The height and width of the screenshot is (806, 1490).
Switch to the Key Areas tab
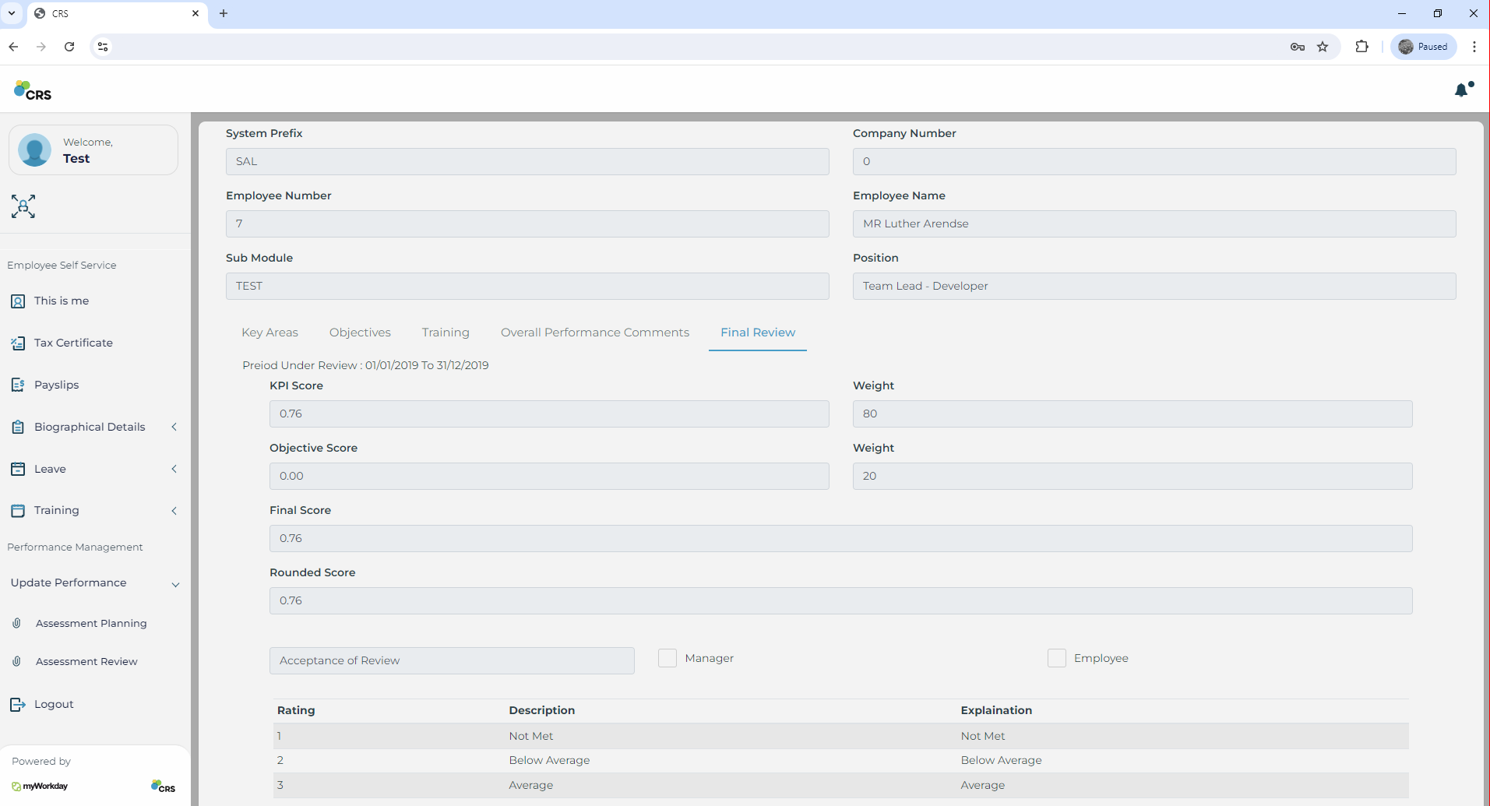pyautogui.click(x=269, y=333)
